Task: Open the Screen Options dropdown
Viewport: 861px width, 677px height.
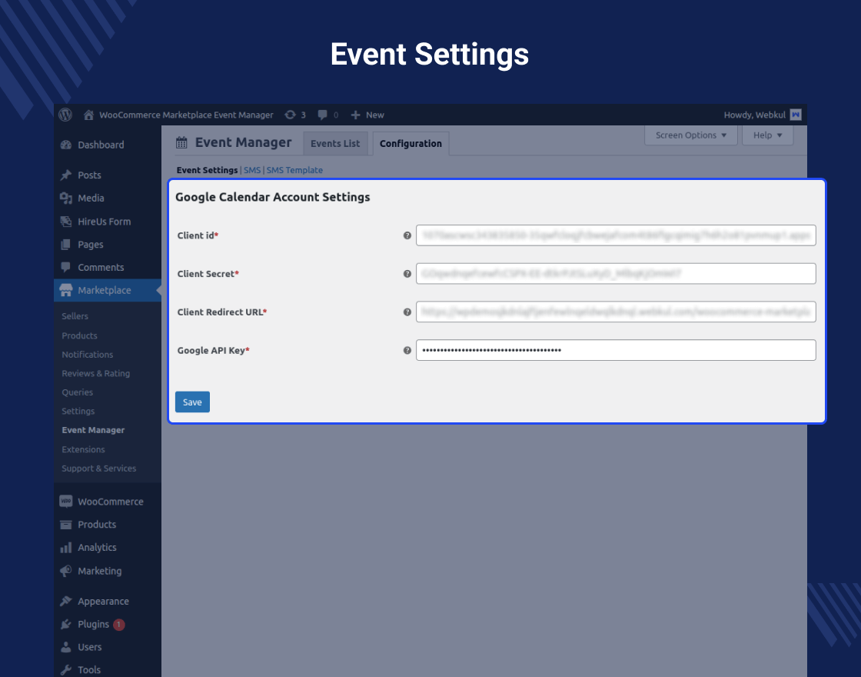Action: (x=690, y=135)
